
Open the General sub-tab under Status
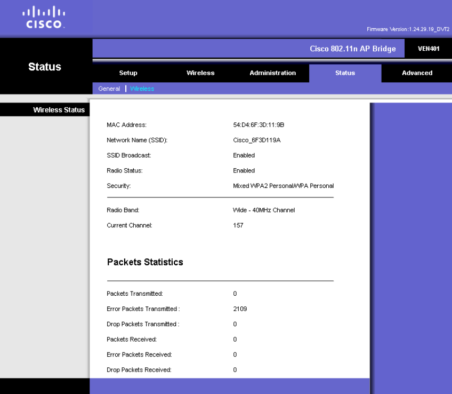(x=109, y=89)
